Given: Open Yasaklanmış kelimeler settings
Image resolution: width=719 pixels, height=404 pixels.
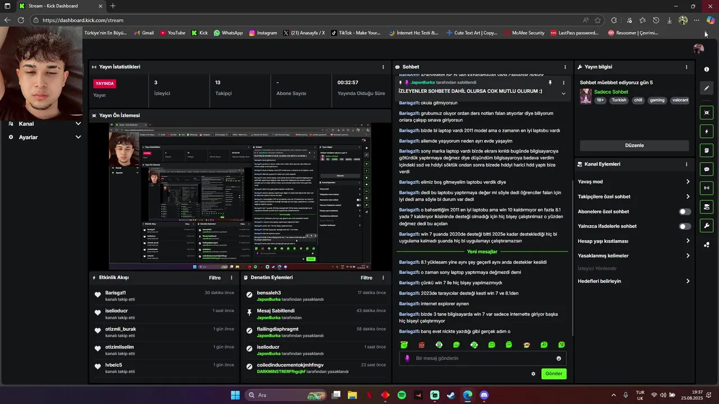Looking at the screenshot, I should coord(634,255).
